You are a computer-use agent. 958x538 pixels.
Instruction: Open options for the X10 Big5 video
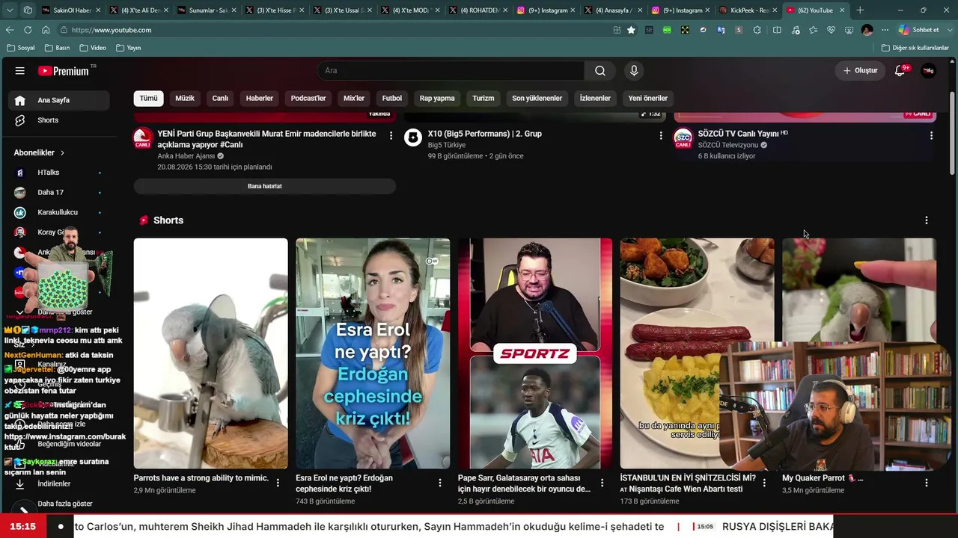661,135
